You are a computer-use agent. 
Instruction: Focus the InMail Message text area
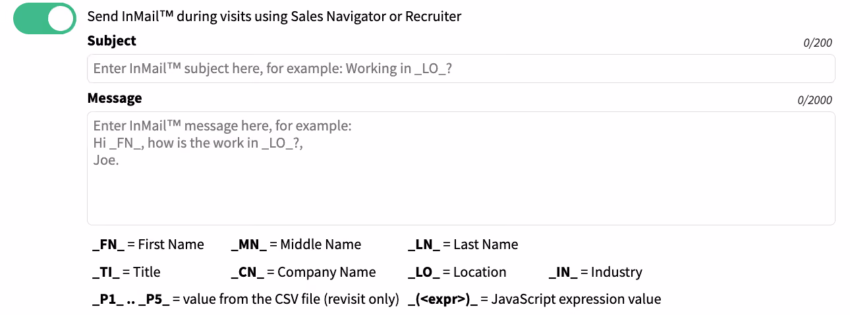461,168
